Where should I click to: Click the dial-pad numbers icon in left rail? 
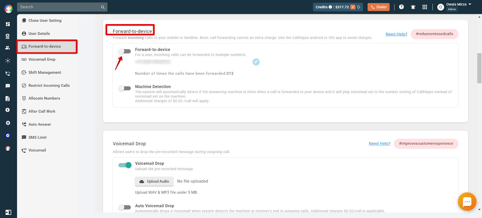[x=8, y=36]
